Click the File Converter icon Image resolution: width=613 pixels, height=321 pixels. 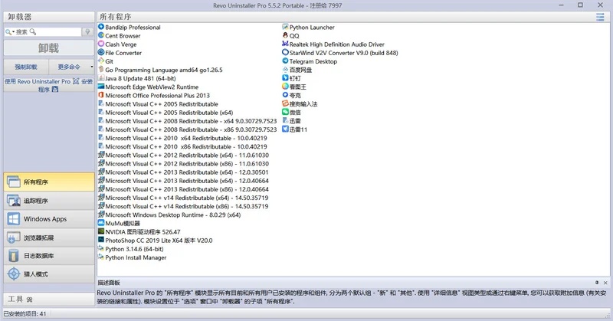pos(101,52)
